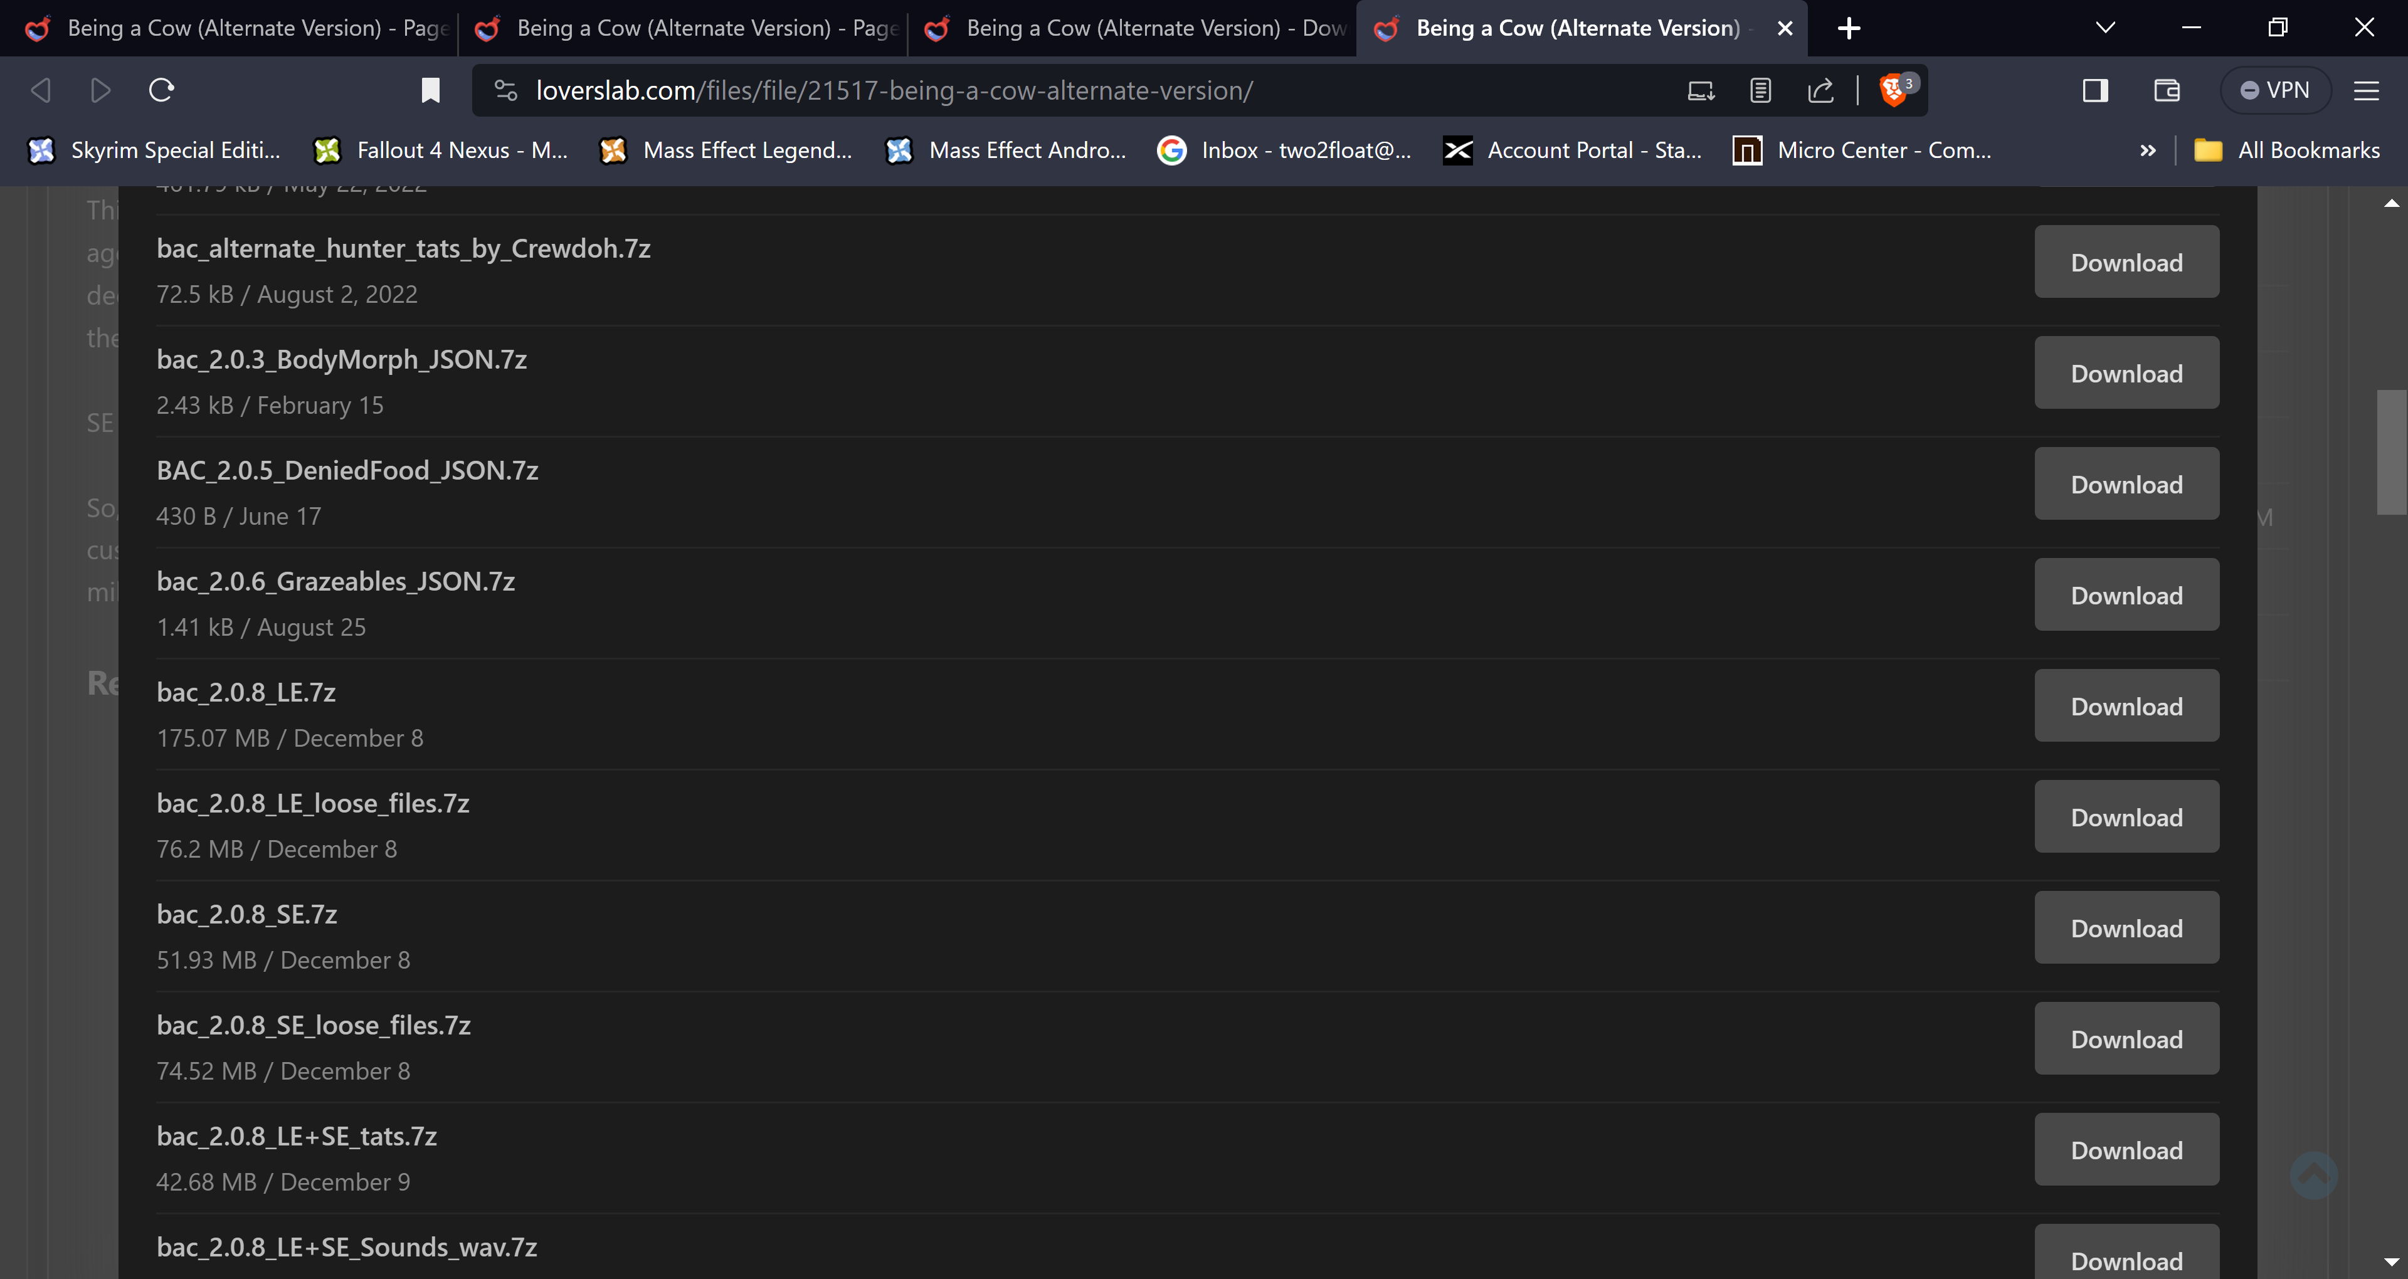Reload the current page
2408x1279 pixels.
coord(162,91)
